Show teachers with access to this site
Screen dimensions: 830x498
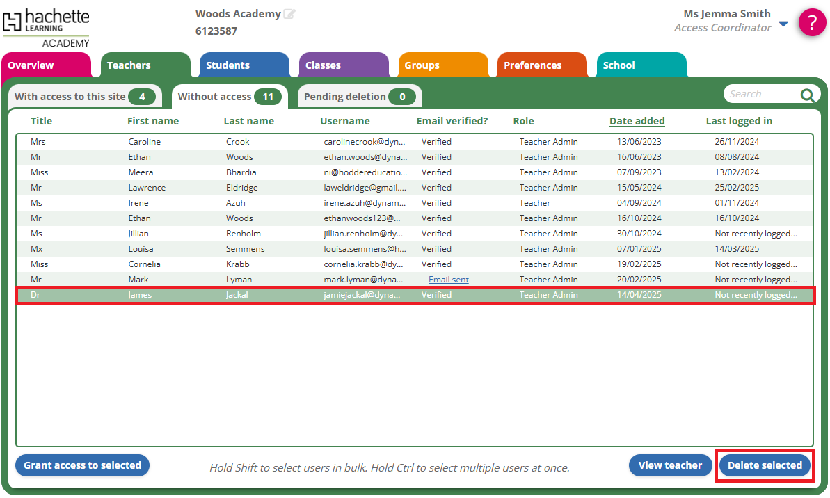pyautogui.click(x=84, y=97)
